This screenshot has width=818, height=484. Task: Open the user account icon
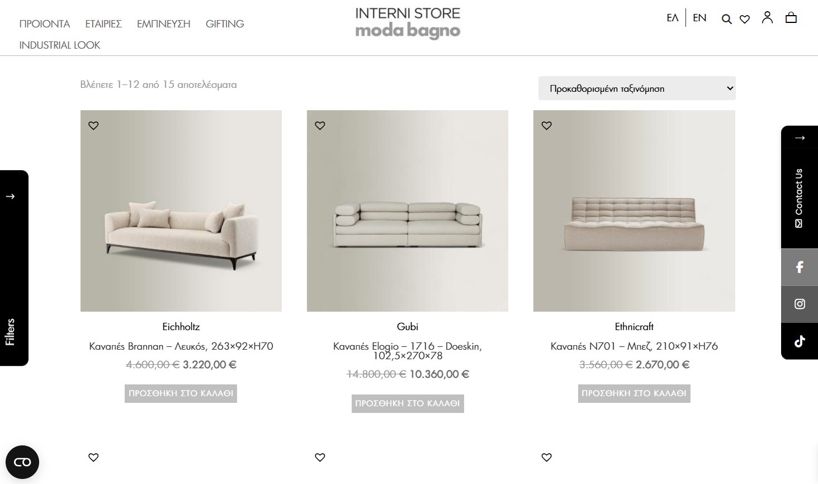767,17
